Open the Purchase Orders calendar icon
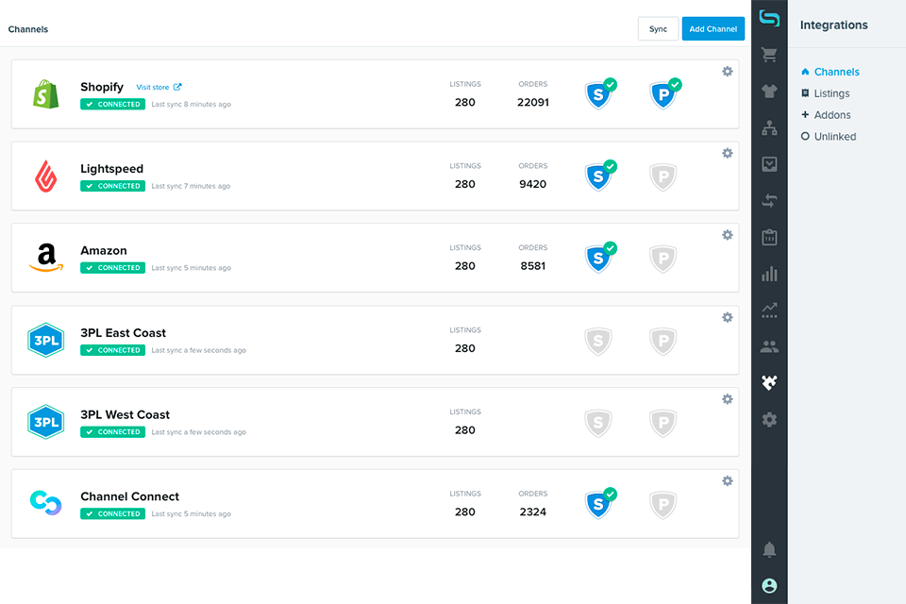Screen dimensions: 906x604 (x=769, y=237)
